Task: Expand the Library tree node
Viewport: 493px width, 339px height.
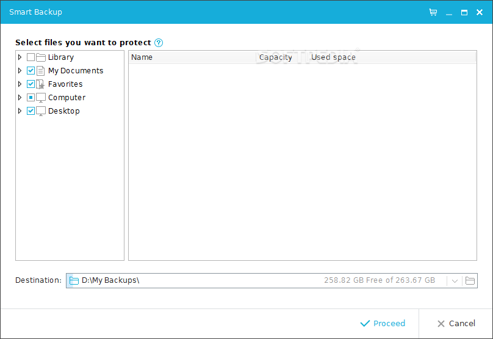Action: 20,57
